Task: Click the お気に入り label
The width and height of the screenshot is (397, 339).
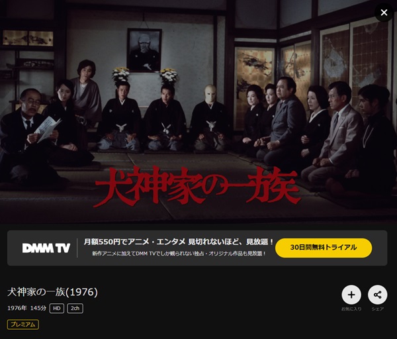Action: click(351, 309)
